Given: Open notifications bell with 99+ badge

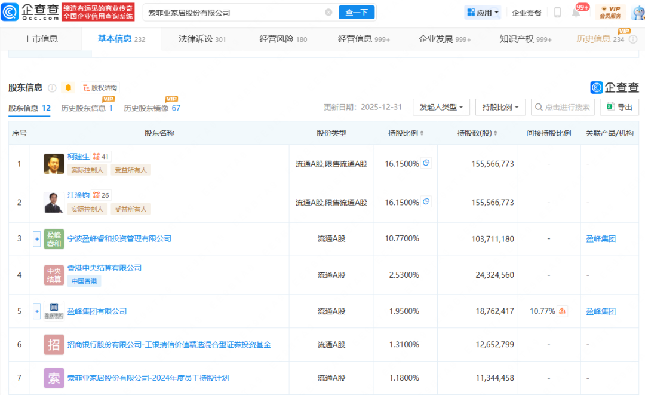Looking at the screenshot, I should tap(576, 12).
